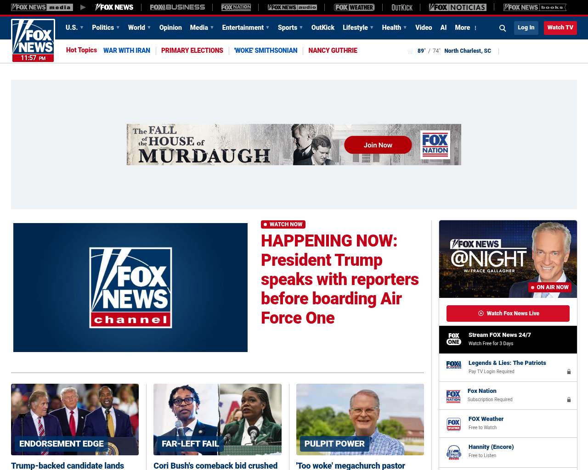Go to the Opinion section
Image resolution: width=588 pixels, height=470 pixels.
pyautogui.click(x=170, y=28)
